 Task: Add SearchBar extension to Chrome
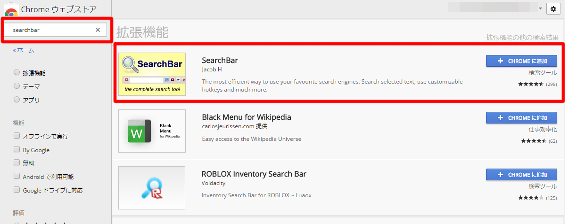(x=521, y=61)
